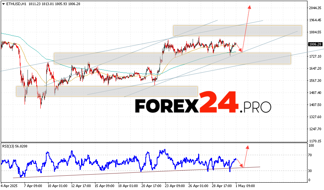The width and height of the screenshot is (324, 190).
Task: Select the upper gray resistance zone rectangle
Action: pos(237,30)
